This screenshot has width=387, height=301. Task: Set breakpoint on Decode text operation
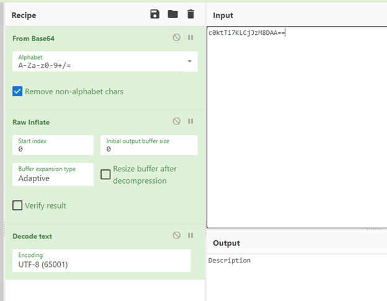pos(190,235)
